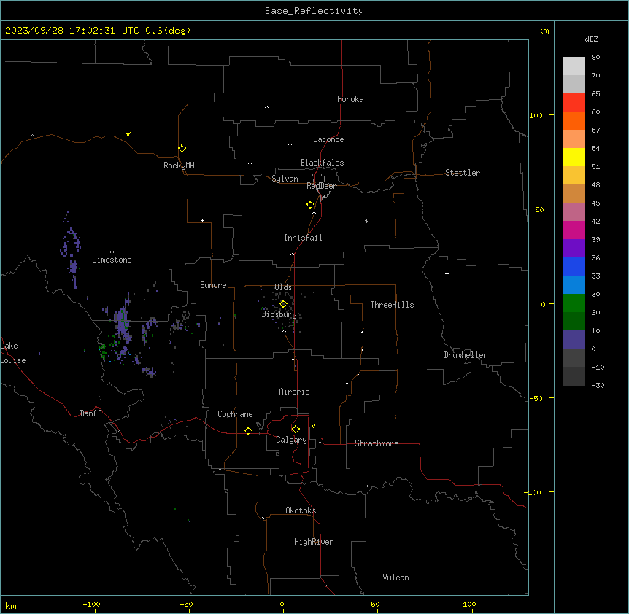The height and width of the screenshot is (614, 629).
Task: Click the Lacombe city label
Action: [328, 139]
